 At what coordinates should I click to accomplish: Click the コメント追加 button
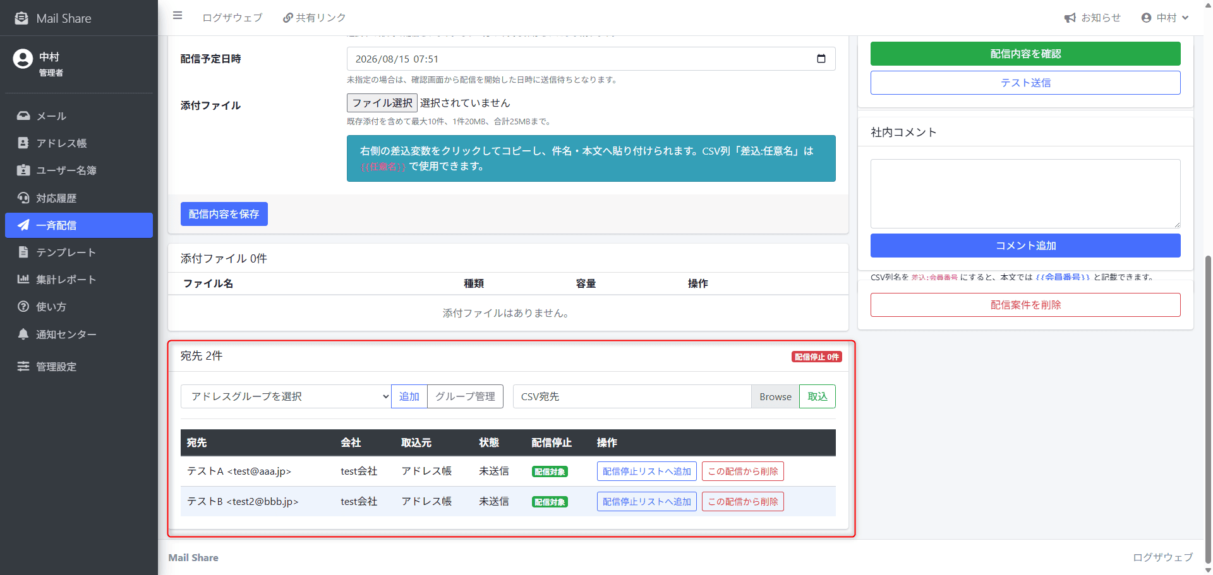pos(1025,246)
